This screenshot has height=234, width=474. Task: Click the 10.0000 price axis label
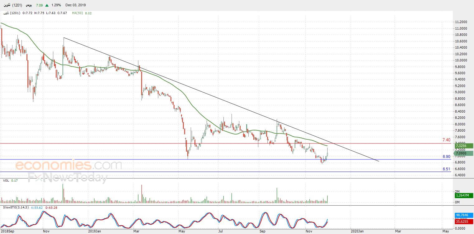click(x=461, y=61)
